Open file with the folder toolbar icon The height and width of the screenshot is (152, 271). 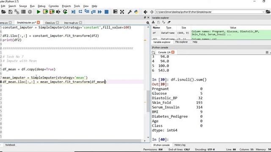tap(3, 12)
